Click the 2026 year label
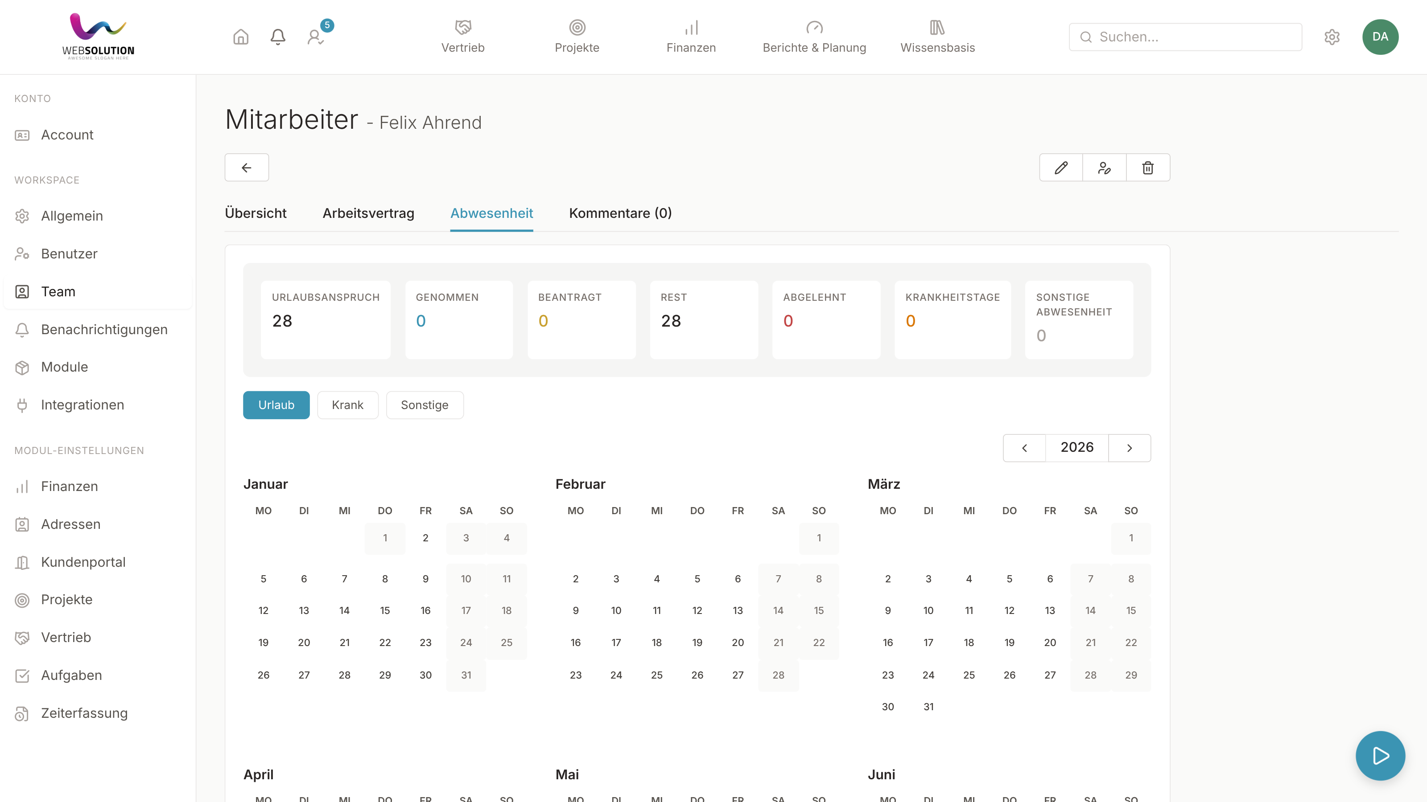 [x=1077, y=447]
